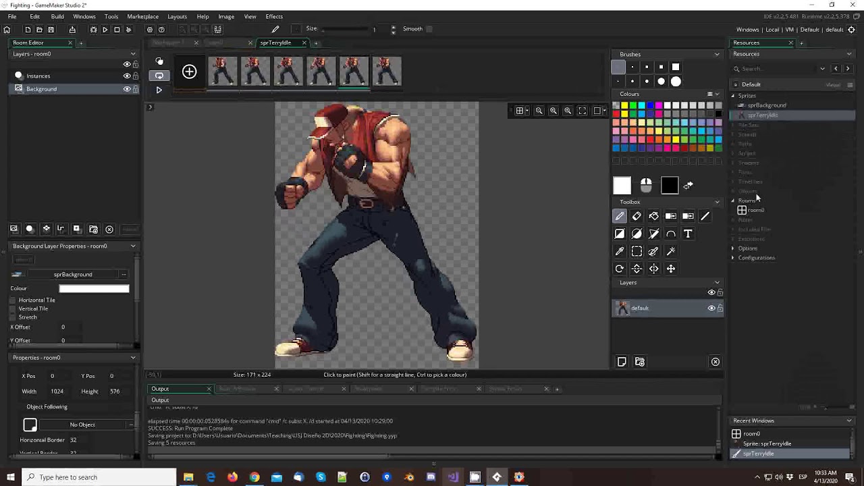
Task: Click the Mirror horizontal tool
Action: (653, 269)
